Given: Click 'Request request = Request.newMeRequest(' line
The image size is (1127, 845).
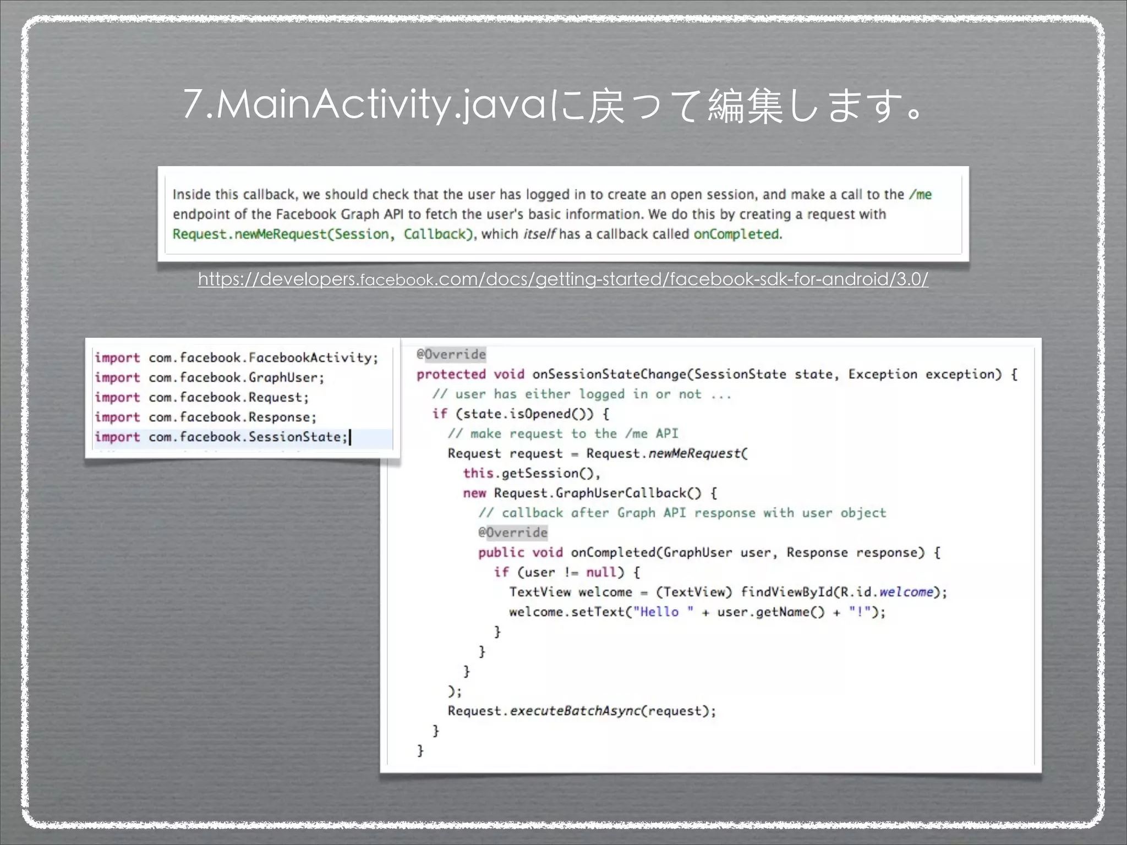Looking at the screenshot, I should pyautogui.click(x=598, y=453).
